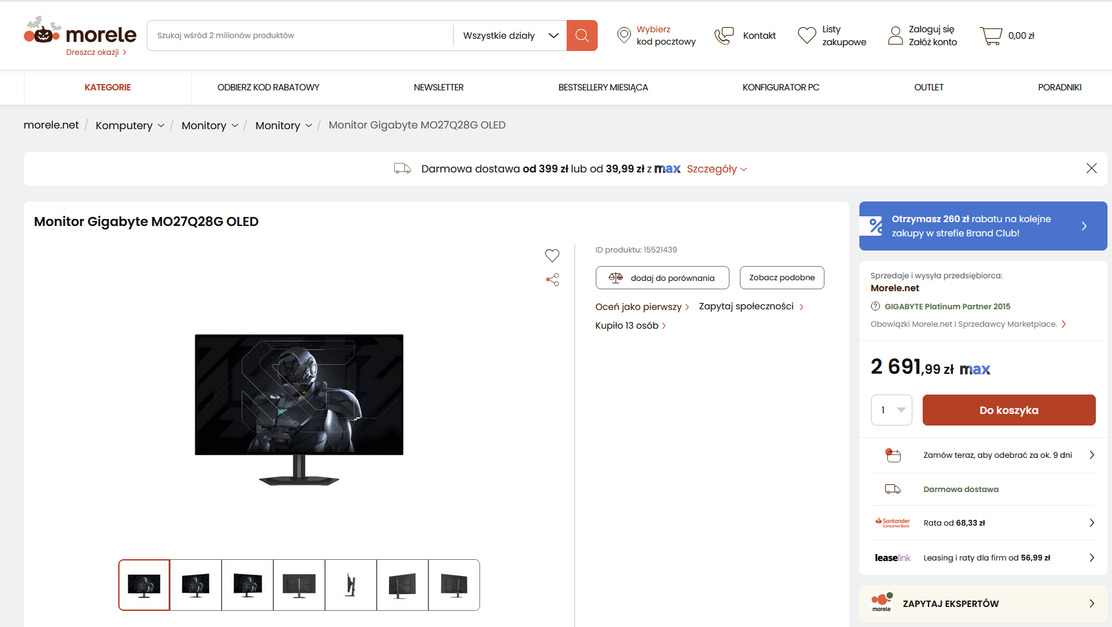Click the Morele.net seller name
This screenshot has height=627, width=1112.
pos(894,288)
